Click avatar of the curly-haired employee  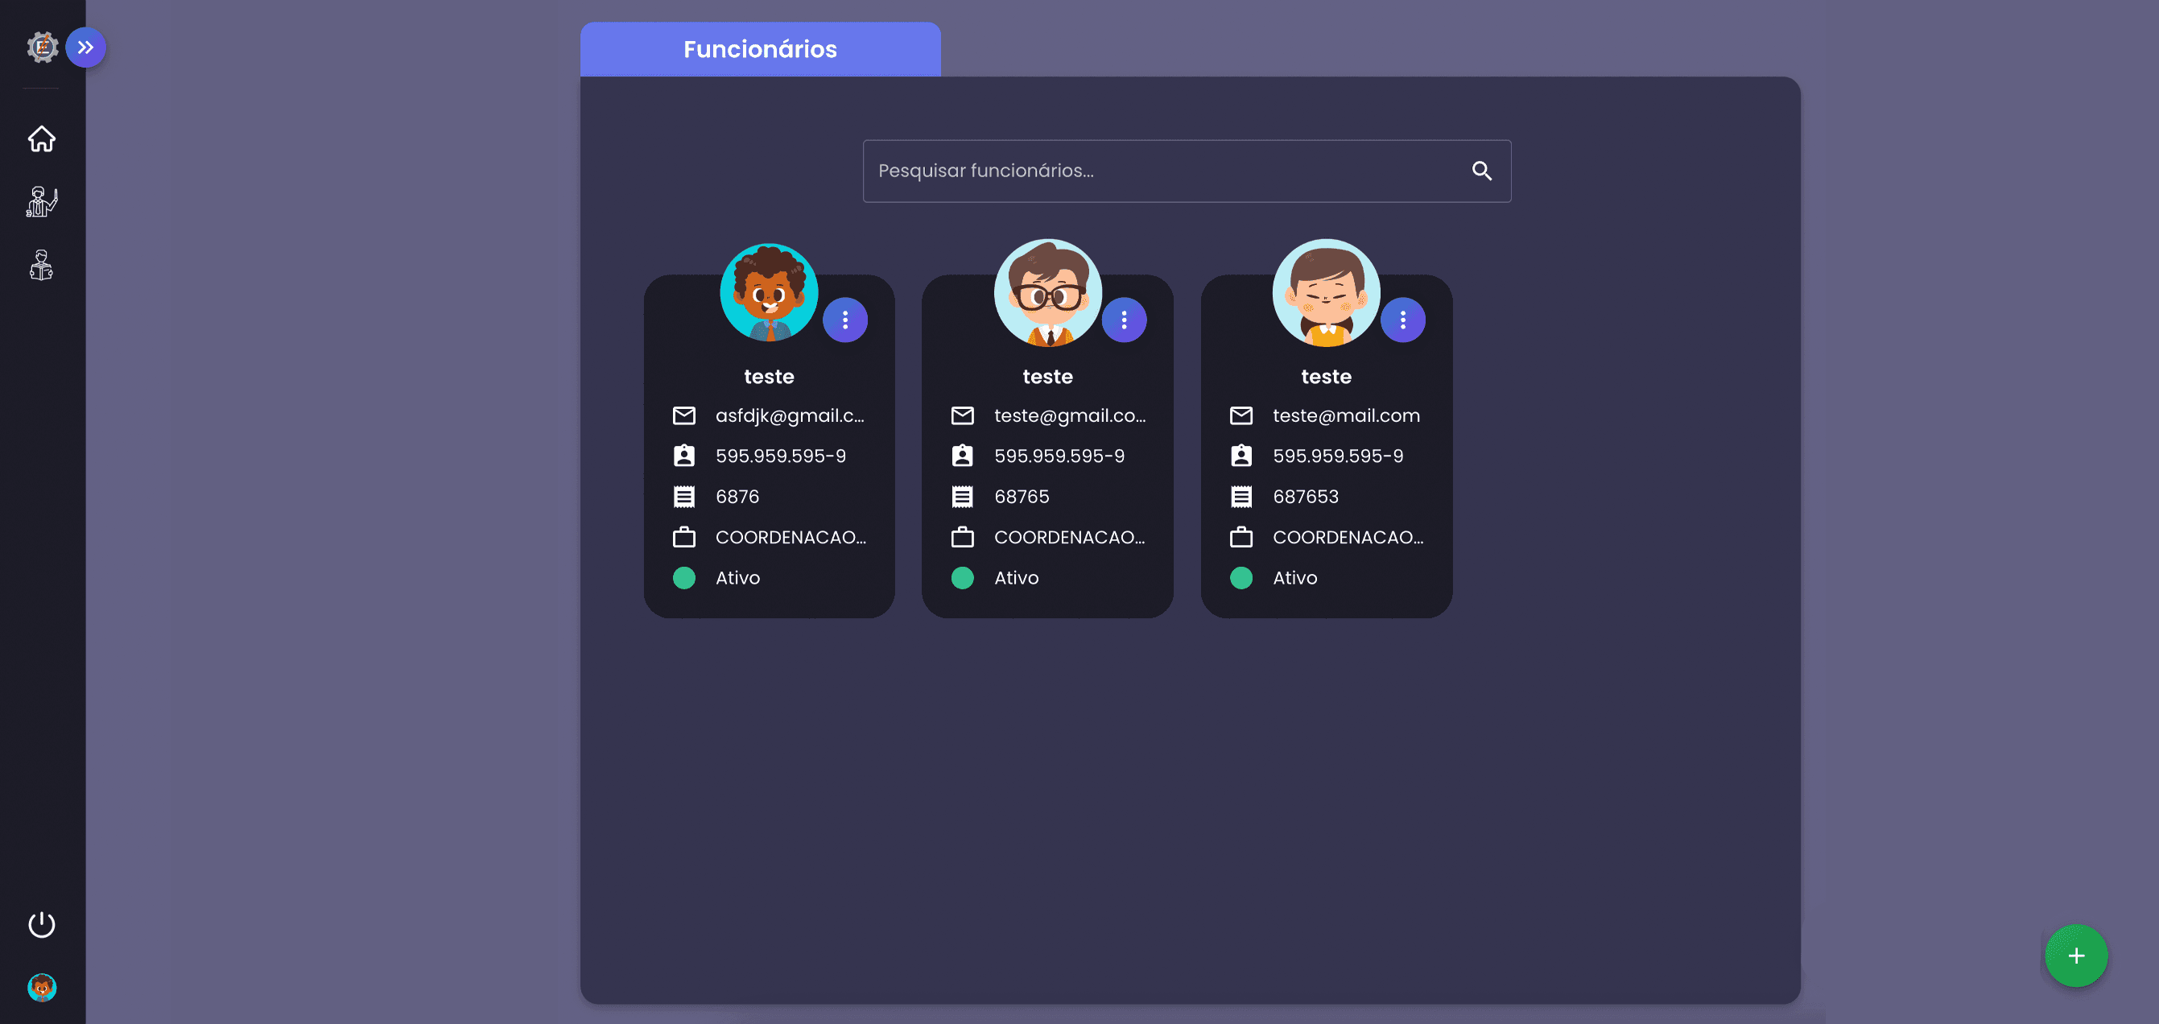coord(769,292)
